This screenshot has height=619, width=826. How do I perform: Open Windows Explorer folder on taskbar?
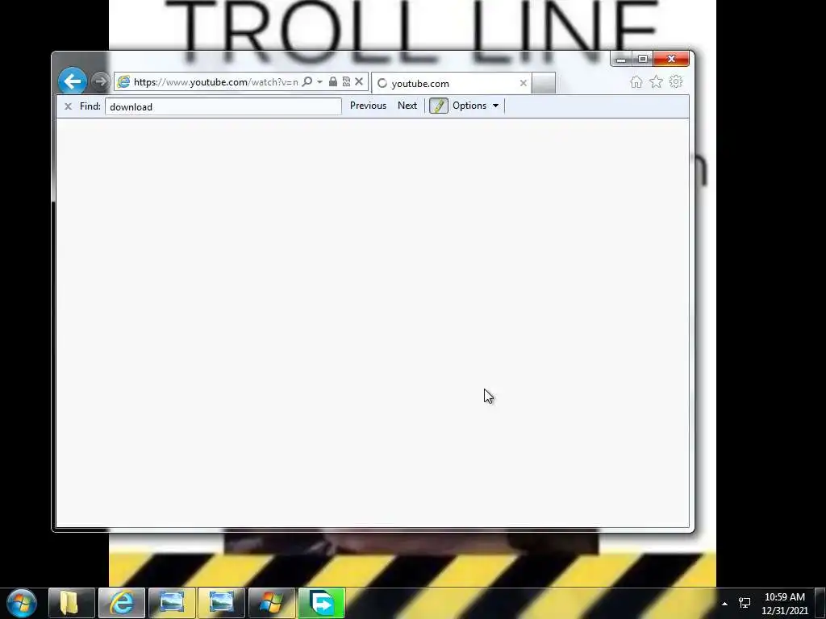pos(71,603)
